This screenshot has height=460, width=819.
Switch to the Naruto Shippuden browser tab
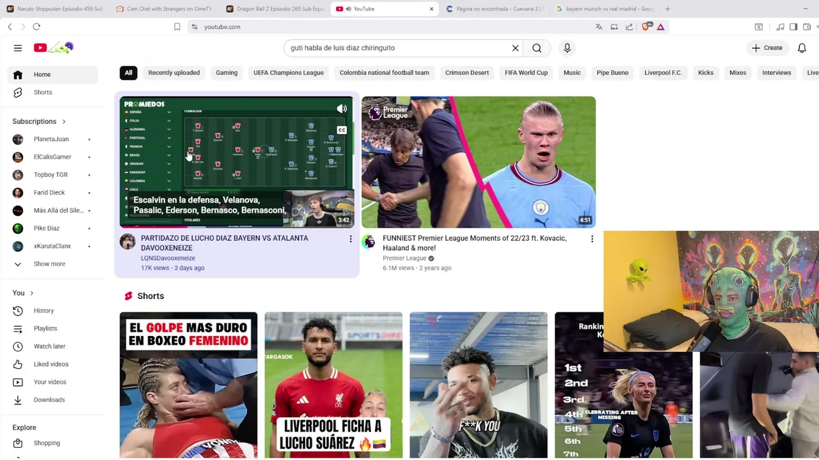pos(54,9)
